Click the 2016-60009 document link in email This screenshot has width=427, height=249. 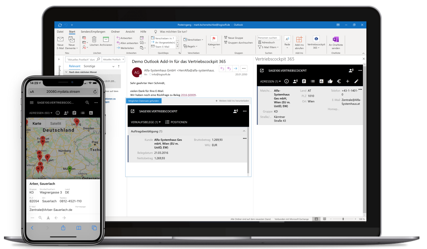[x=188, y=95]
